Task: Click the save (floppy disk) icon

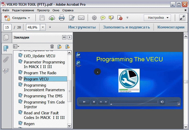Action: (42, 18)
